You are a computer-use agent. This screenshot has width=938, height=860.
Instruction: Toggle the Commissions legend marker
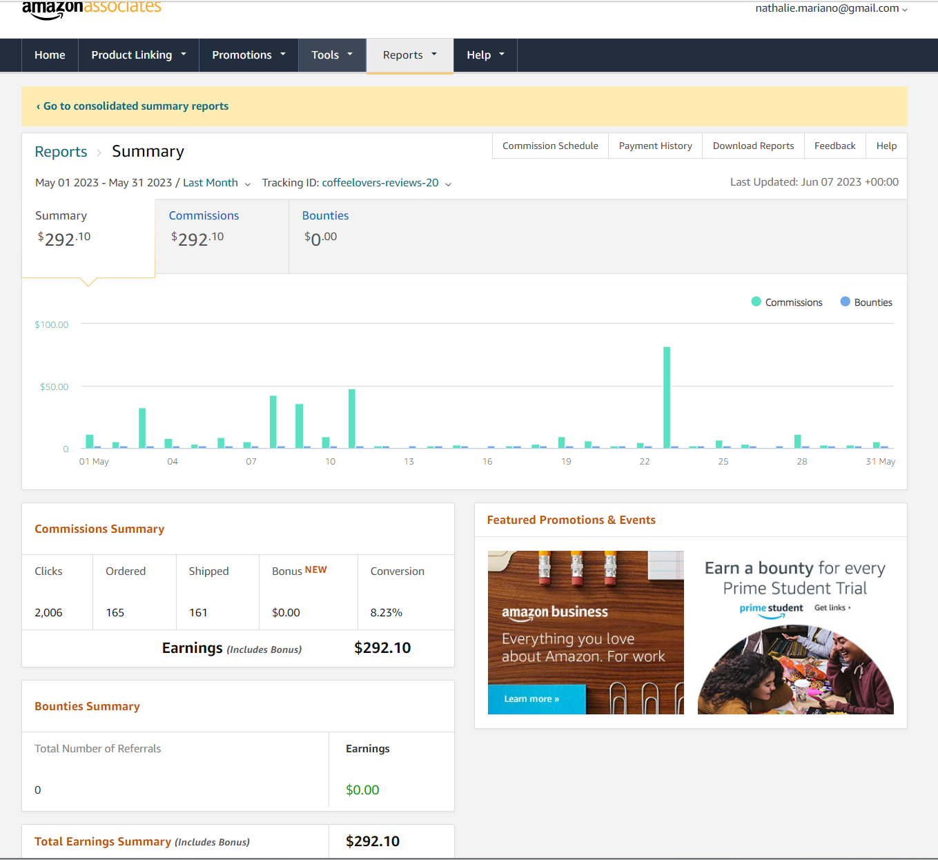click(756, 302)
